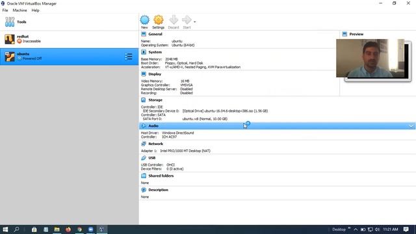
Task: Click the VirtualBox taskbar icon
Action: tap(101, 229)
